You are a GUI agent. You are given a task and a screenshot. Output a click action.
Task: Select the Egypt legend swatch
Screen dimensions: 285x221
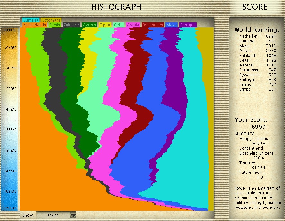(x=105, y=25)
